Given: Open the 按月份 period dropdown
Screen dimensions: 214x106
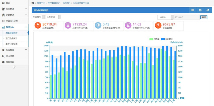Looking at the screenshot, I should tap(166, 17).
